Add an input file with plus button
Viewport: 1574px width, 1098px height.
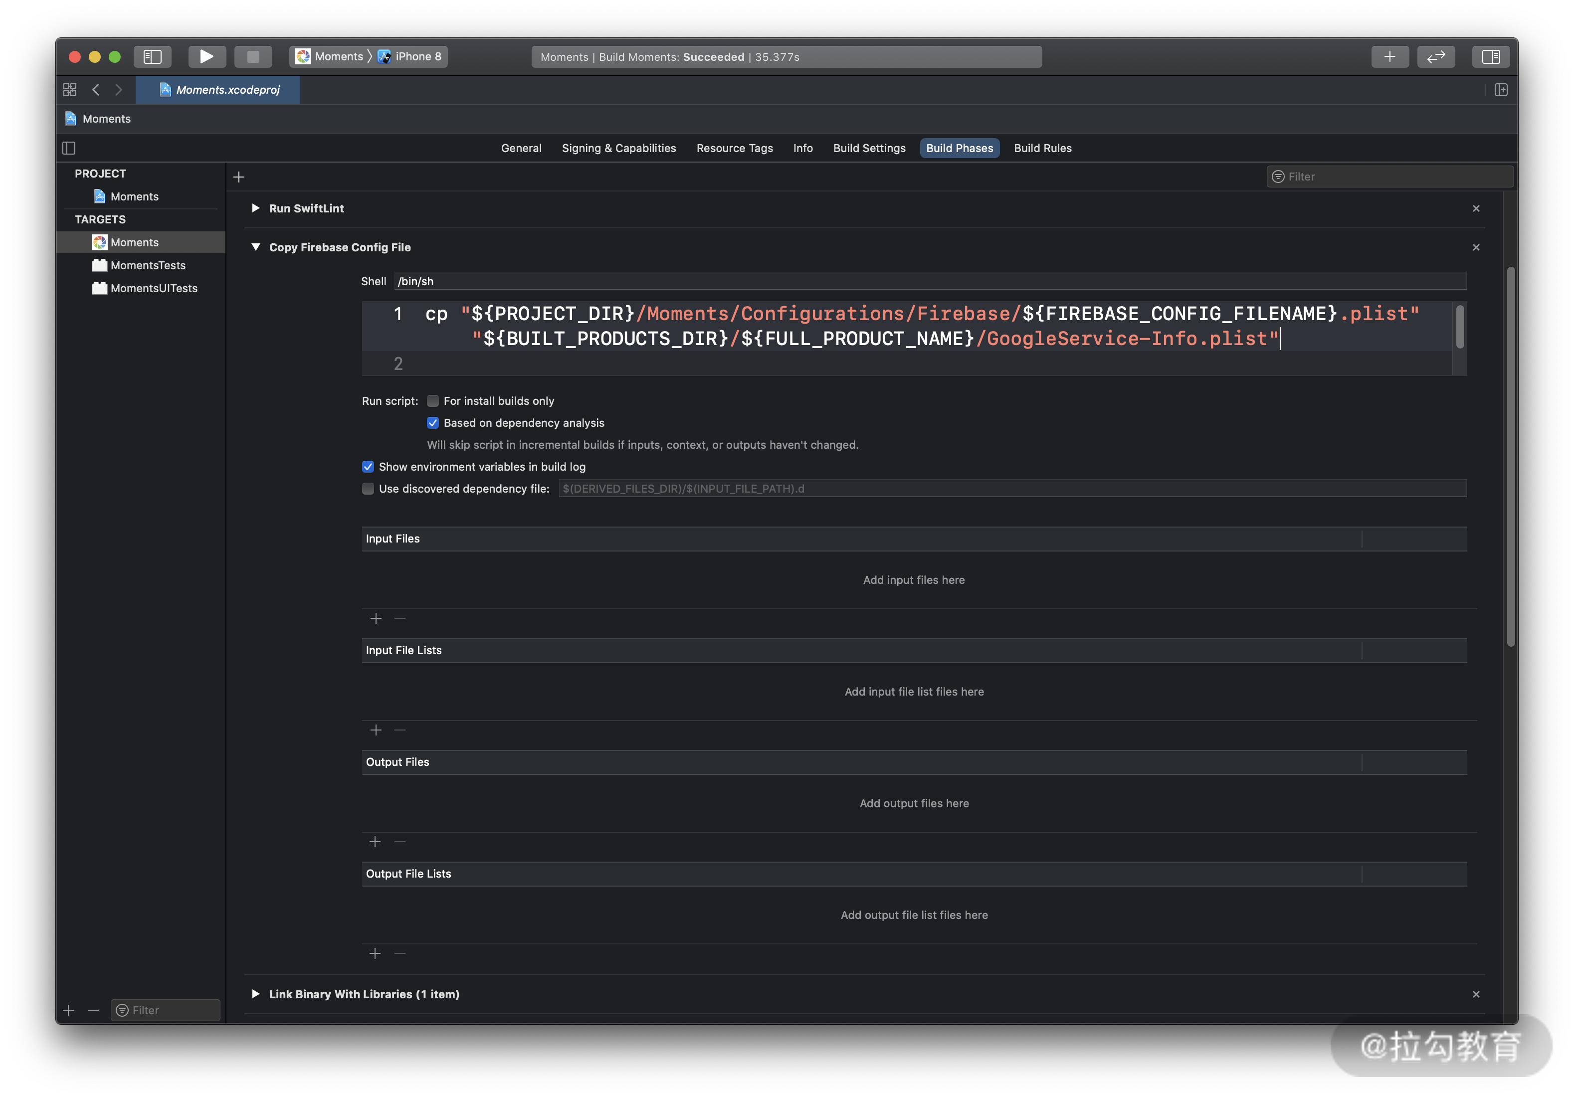click(376, 618)
